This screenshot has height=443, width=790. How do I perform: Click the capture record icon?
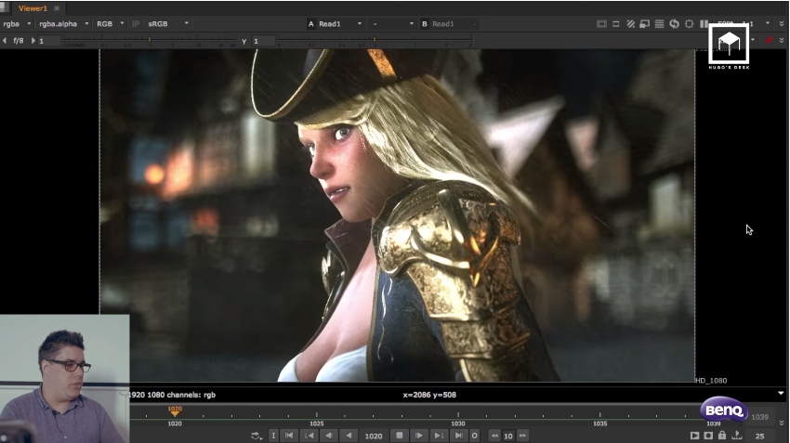point(708,436)
